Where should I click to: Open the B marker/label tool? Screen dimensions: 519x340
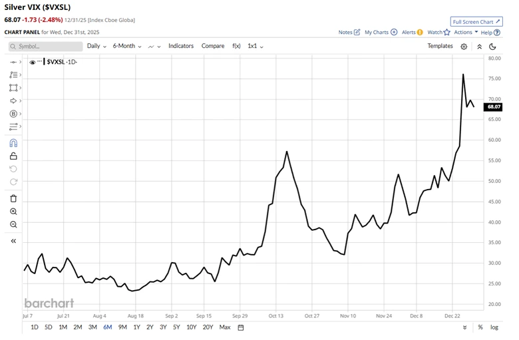[x=13, y=114]
